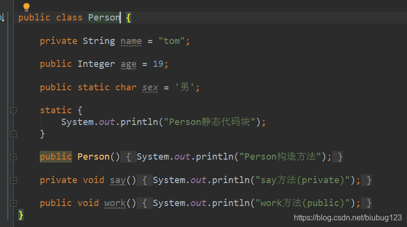Click the 'static' keyword of the static block
This screenshot has width=407, height=227.
56,110
